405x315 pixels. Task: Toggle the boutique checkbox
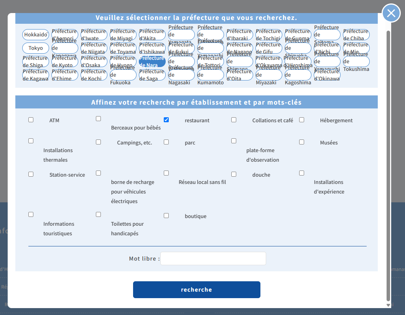166,216
